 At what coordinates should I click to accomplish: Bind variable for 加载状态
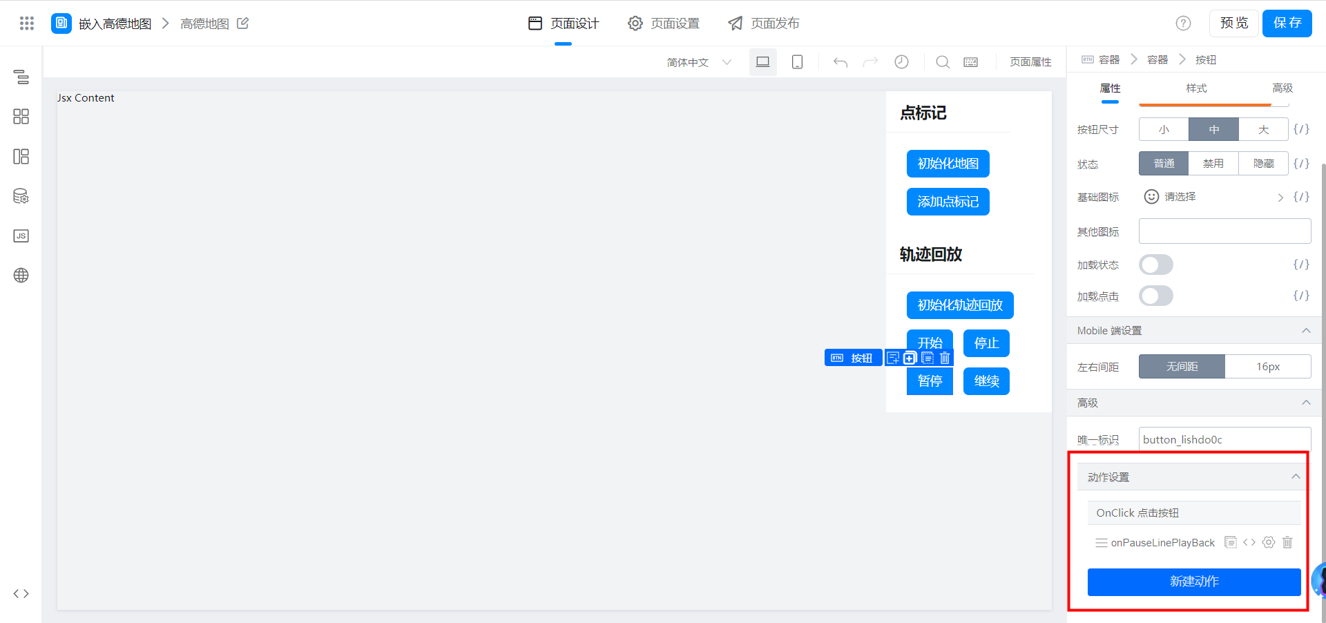click(x=1301, y=265)
